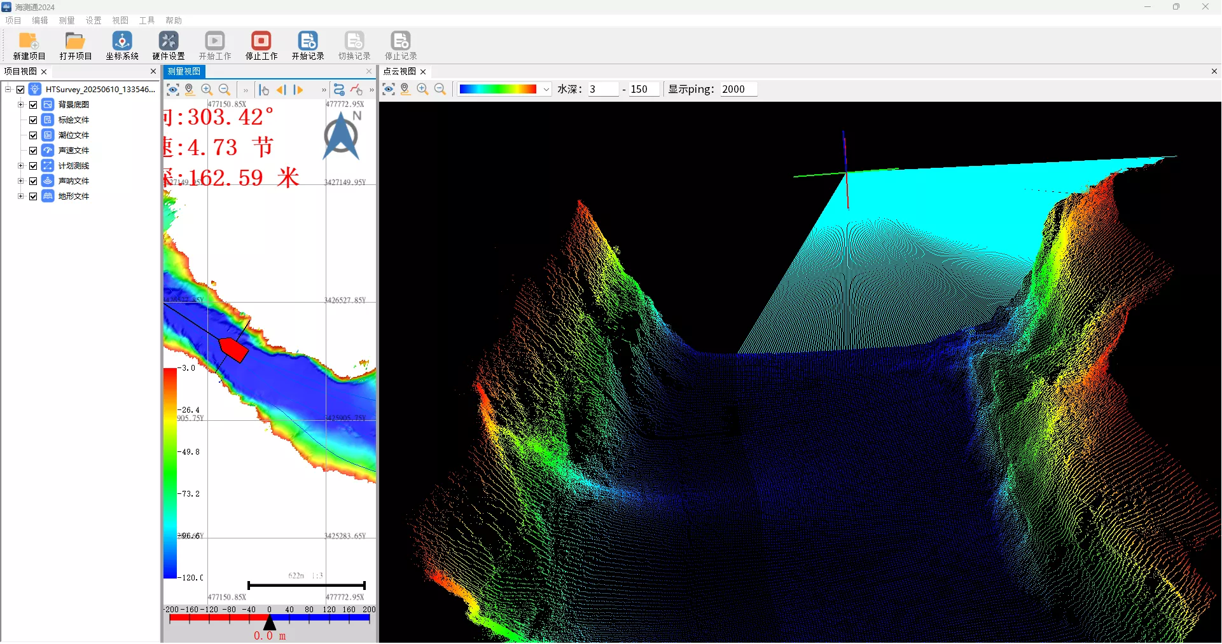Zoom out within the 测量视图 toolbar

224,90
